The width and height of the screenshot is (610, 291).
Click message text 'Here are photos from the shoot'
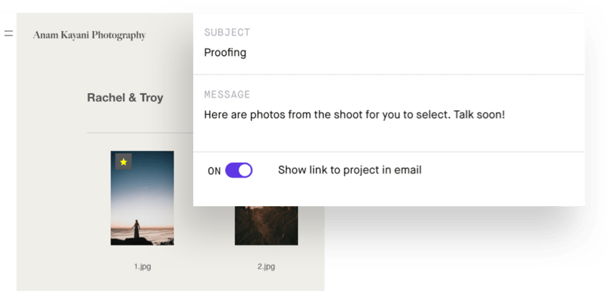tap(285, 115)
